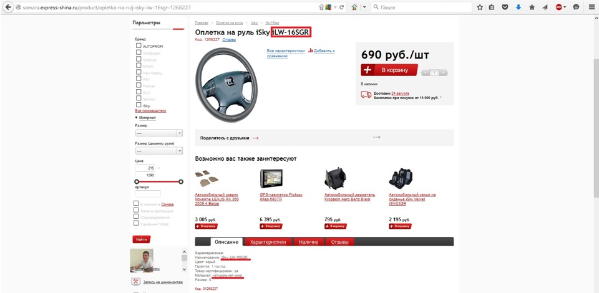599x293 pixels.
Task: Open the bookmarks list clipboard icon
Action: (492, 7)
